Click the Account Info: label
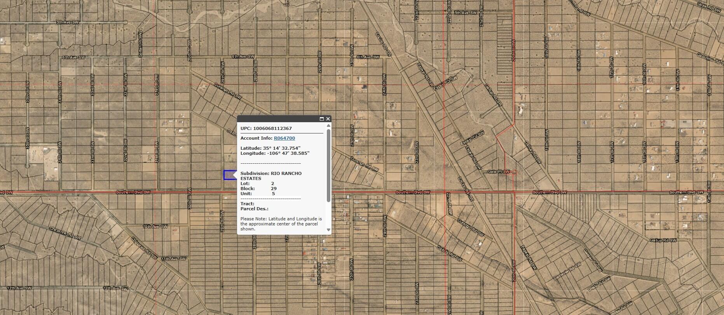This screenshot has height=315, width=724. [256, 138]
